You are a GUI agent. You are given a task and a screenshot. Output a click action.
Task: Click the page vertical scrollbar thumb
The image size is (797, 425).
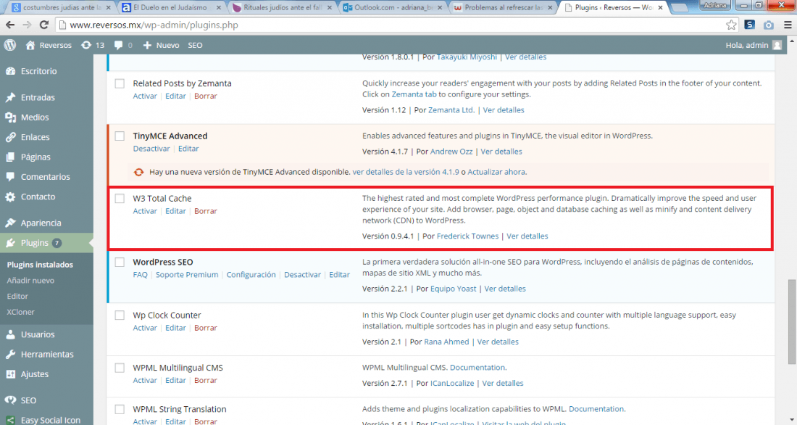(x=791, y=322)
